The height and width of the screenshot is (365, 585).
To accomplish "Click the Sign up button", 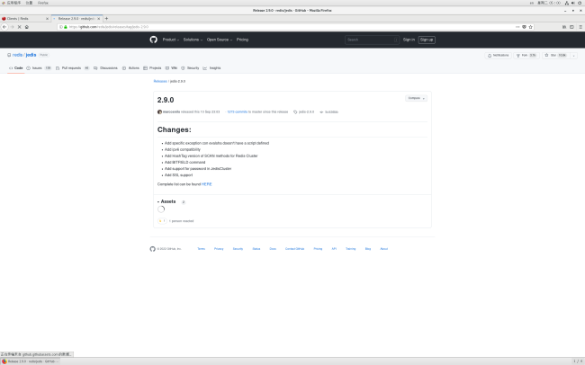I will tap(427, 40).
